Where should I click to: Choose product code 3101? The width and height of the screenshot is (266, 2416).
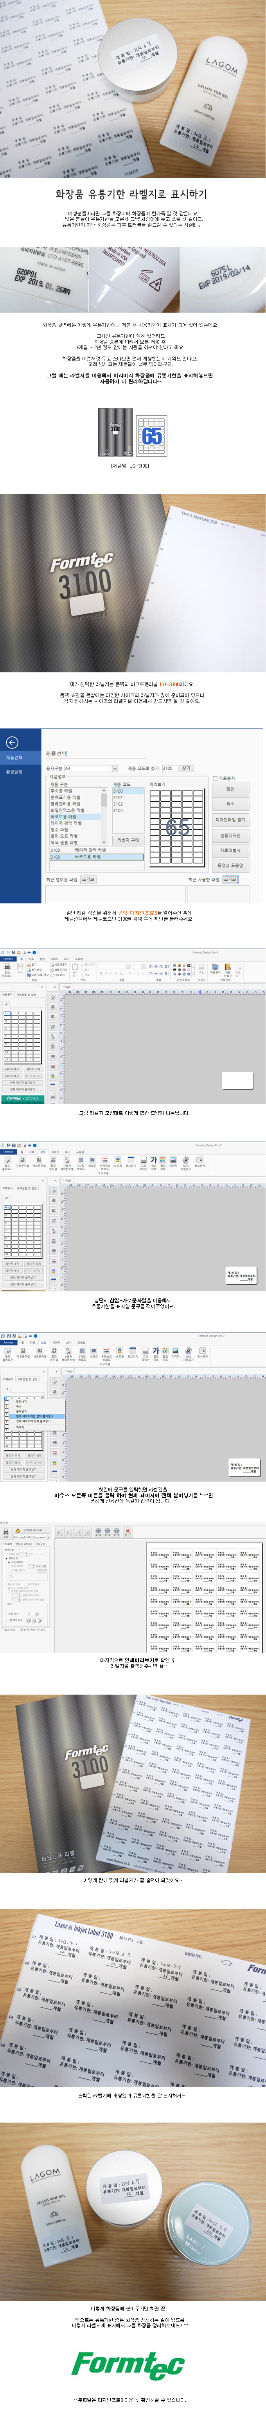pos(128,797)
